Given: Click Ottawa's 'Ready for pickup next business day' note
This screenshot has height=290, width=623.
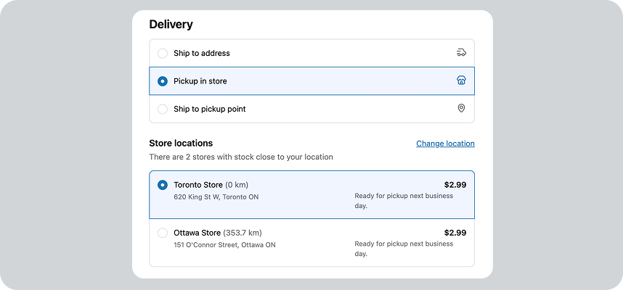Looking at the screenshot, I should point(404,249).
